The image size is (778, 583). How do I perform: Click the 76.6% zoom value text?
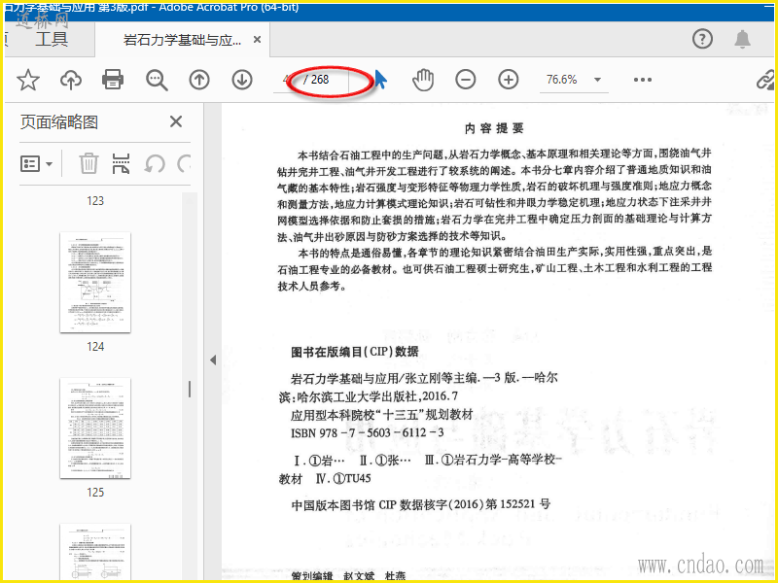click(562, 80)
